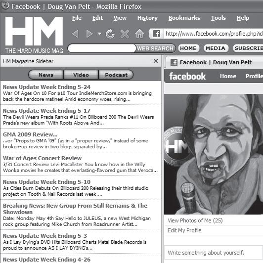Click the HM magazine logo

tap(34, 35)
